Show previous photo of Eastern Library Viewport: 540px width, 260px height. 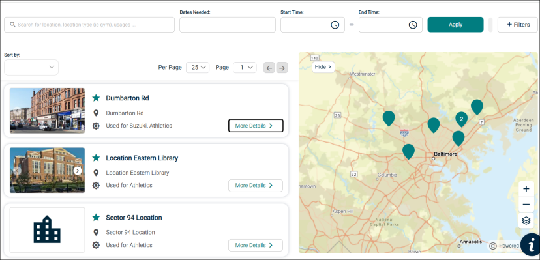[17, 171]
